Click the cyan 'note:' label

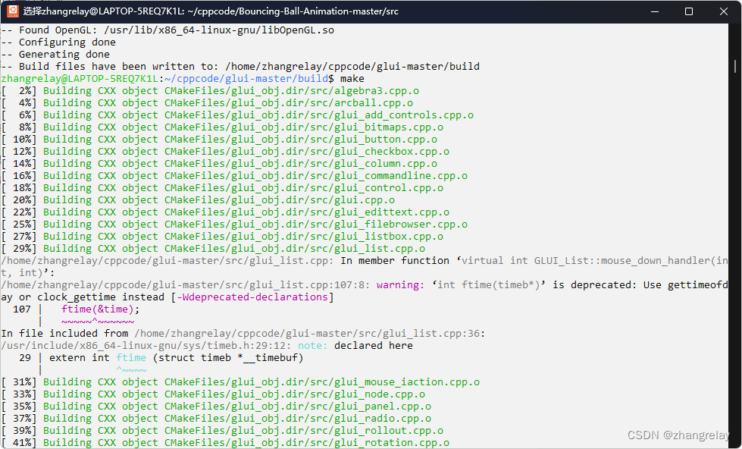[x=312, y=346]
